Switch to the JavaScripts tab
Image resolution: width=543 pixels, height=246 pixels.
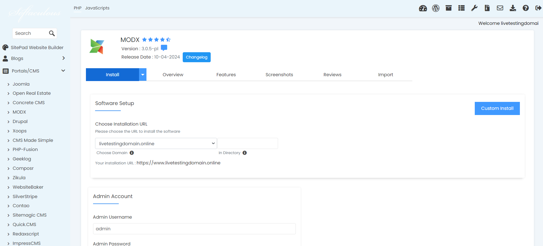coord(97,8)
